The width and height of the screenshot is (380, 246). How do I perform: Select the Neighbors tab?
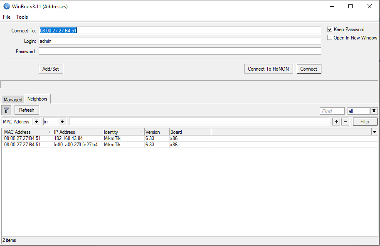tap(37, 99)
